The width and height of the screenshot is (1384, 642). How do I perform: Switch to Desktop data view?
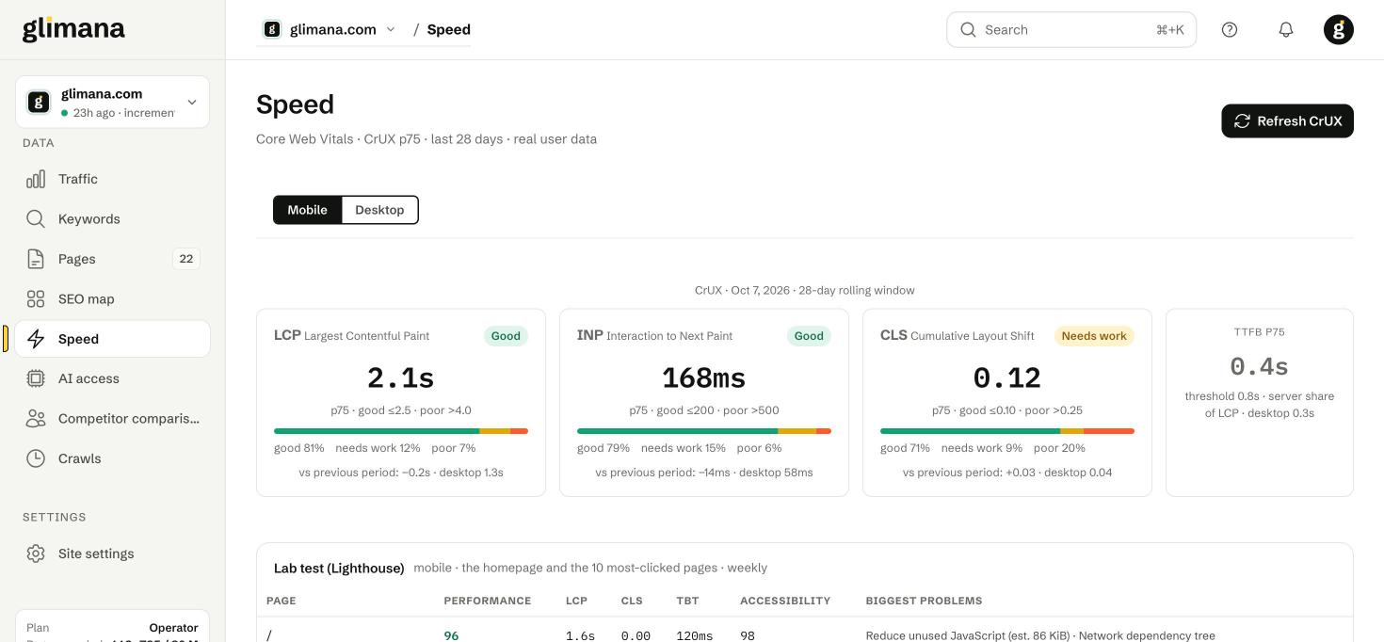379,210
